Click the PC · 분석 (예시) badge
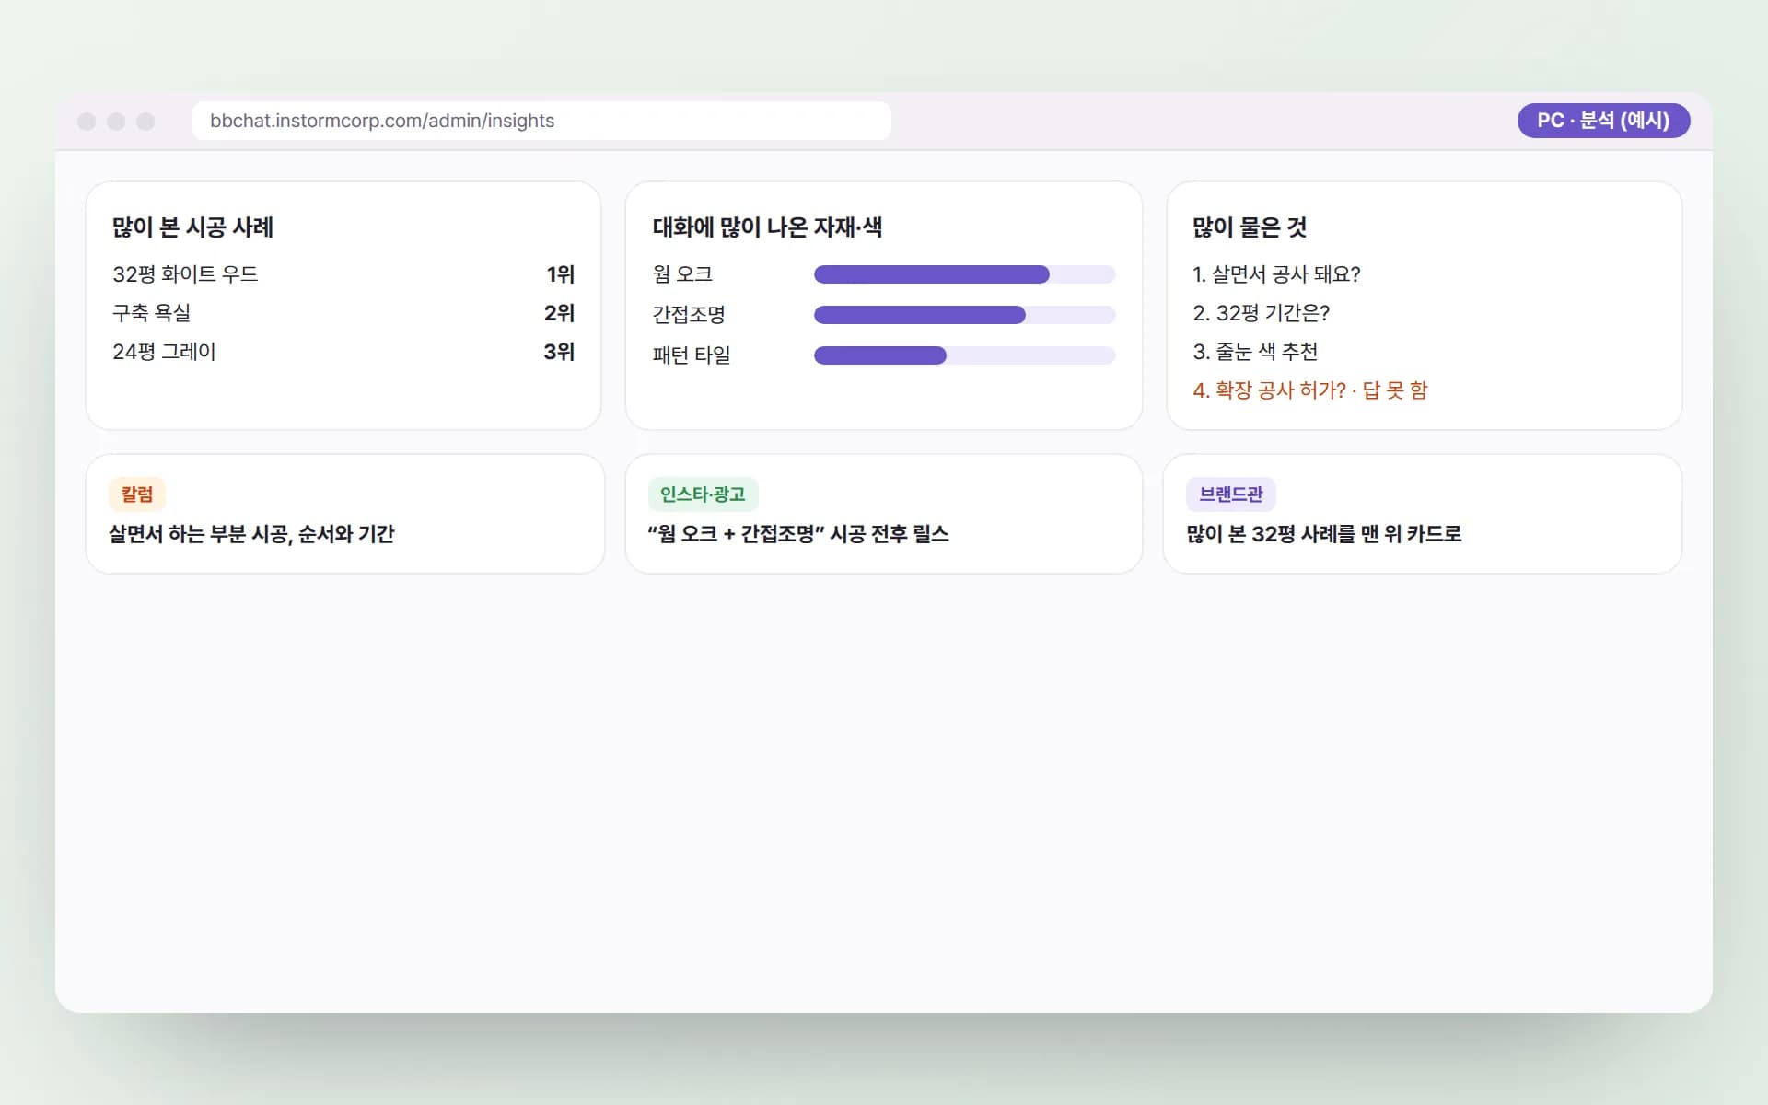 coord(1603,121)
